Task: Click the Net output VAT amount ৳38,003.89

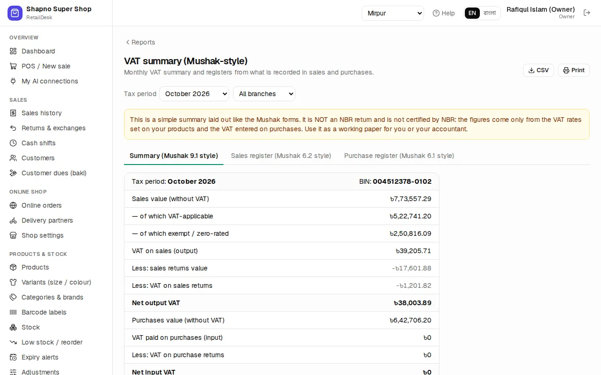Action: [x=412, y=303]
